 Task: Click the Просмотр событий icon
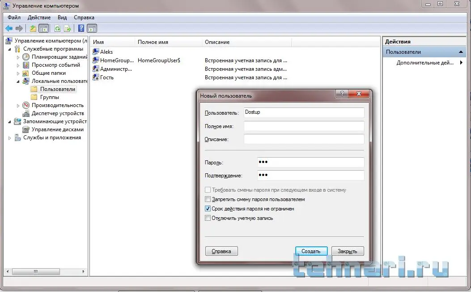[26, 65]
